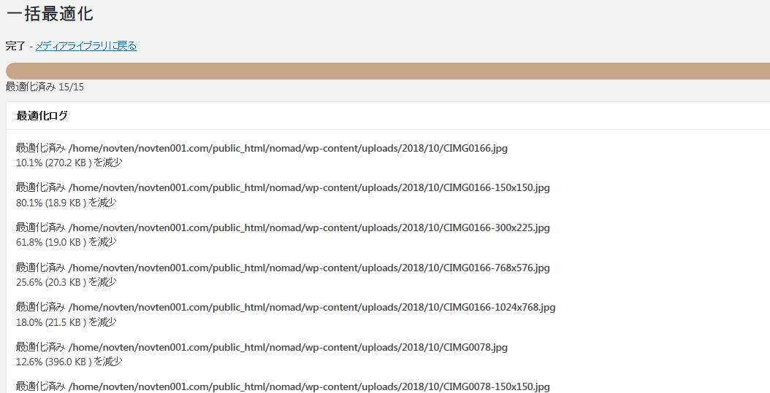This screenshot has height=393, width=770.
Task: Click 最適化済み label before CIMG0166.jpg path
Action: pos(40,148)
